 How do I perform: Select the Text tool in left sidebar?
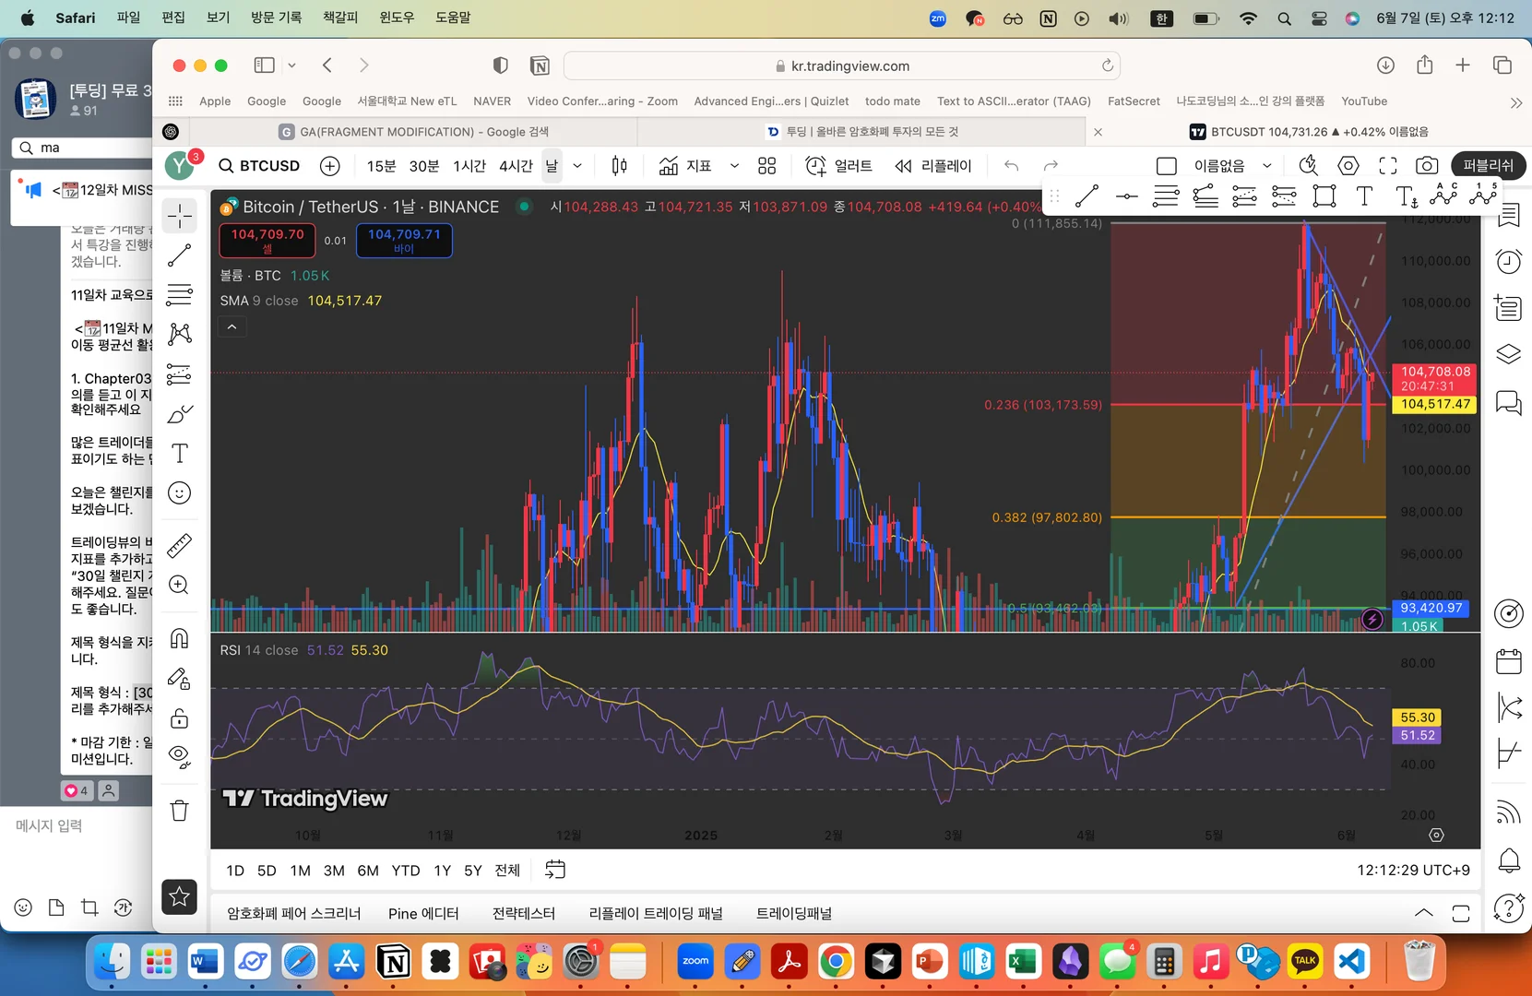[x=180, y=453]
